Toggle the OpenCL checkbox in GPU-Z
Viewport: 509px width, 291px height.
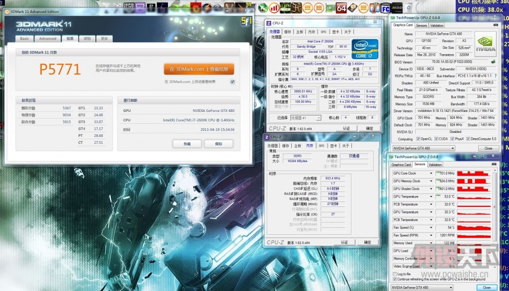[x=418, y=139]
